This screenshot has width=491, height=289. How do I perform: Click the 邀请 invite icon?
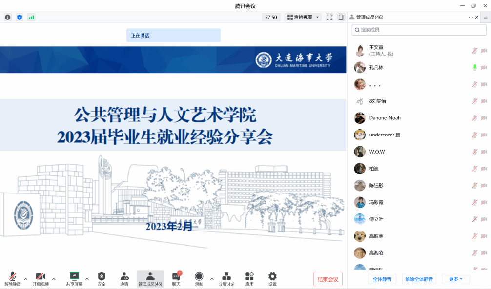124,277
